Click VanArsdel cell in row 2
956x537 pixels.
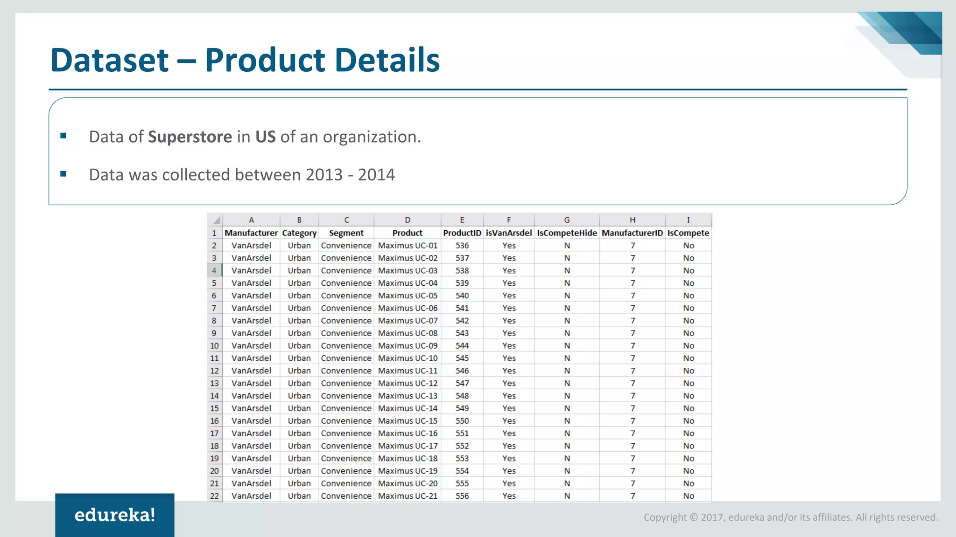click(x=251, y=245)
